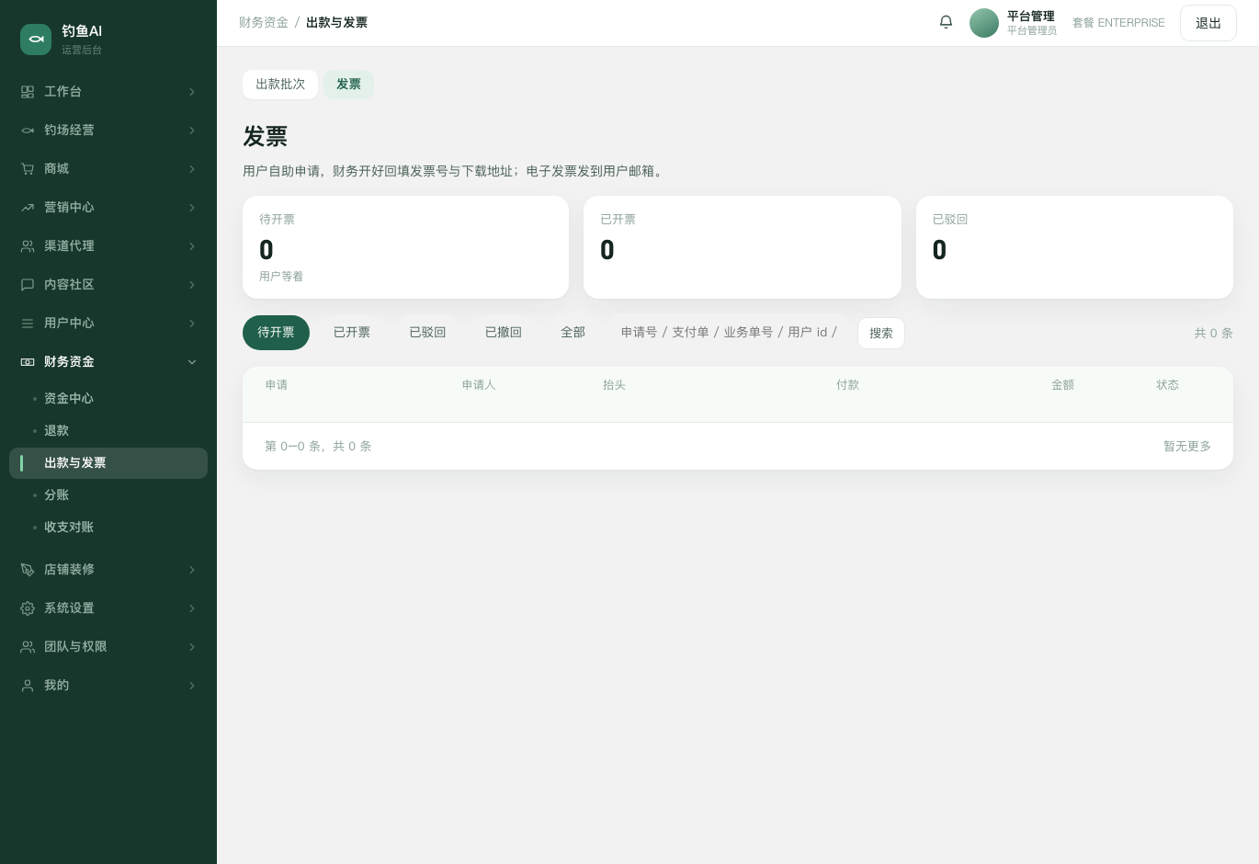Click the 已驳回 summary card

pos(1074,247)
